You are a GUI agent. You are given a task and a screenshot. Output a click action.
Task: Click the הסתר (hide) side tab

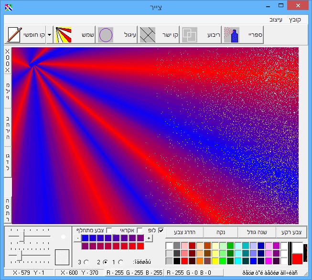point(8,210)
